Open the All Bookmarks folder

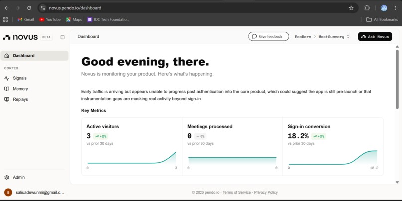coord(382,20)
